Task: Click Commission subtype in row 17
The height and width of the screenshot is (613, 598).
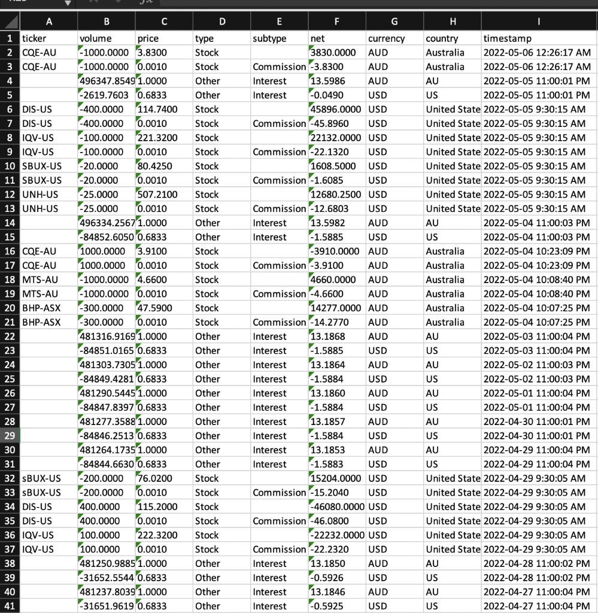Action: pos(280,265)
